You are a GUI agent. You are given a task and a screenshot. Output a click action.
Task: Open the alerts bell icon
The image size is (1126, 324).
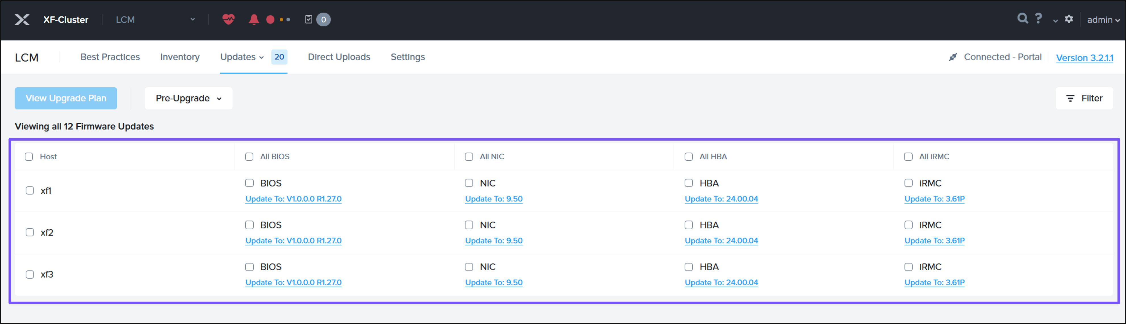(254, 19)
